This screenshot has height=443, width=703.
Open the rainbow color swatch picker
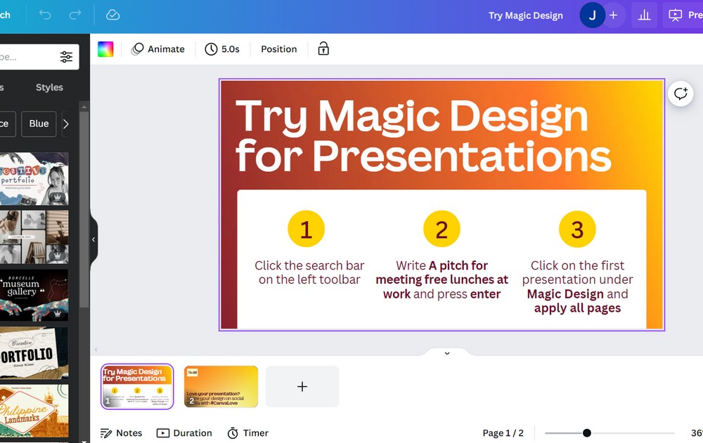(x=105, y=49)
